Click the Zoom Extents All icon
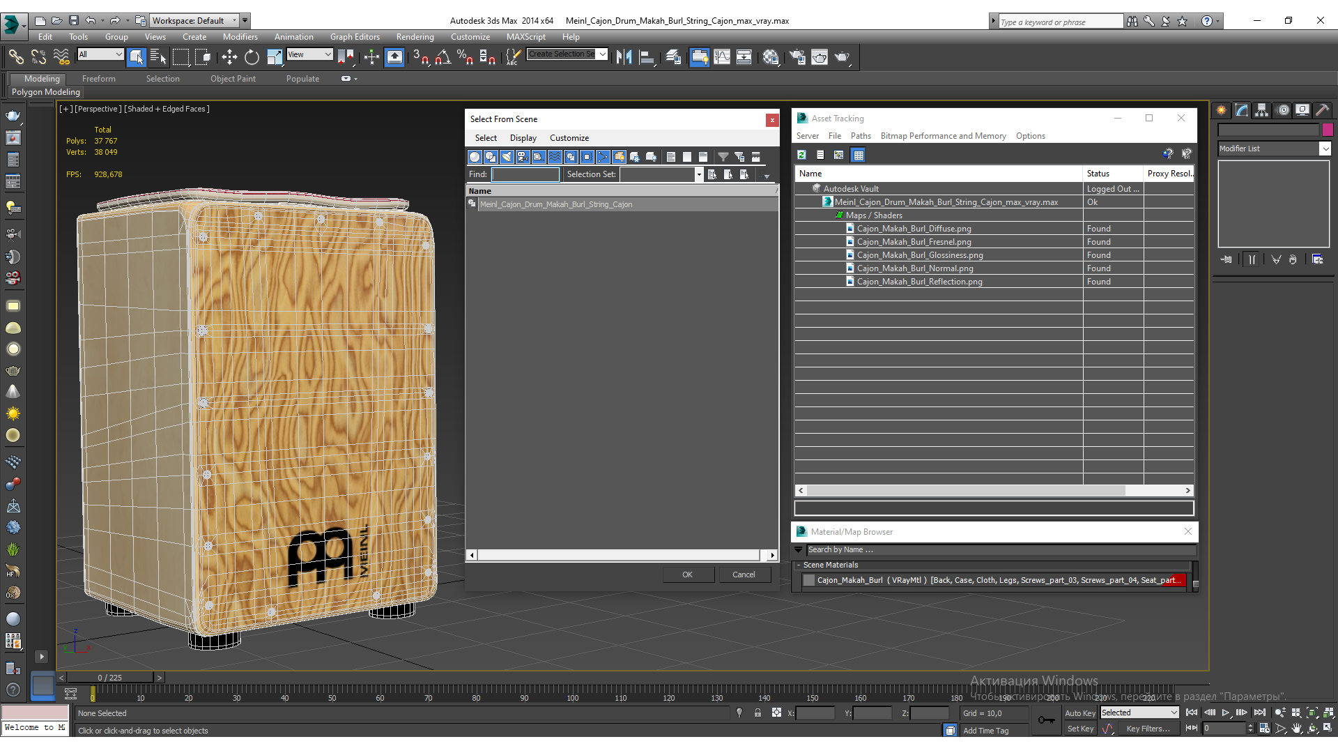The height and width of the screenshot is (753, 1338). [x=1330, y=713]
